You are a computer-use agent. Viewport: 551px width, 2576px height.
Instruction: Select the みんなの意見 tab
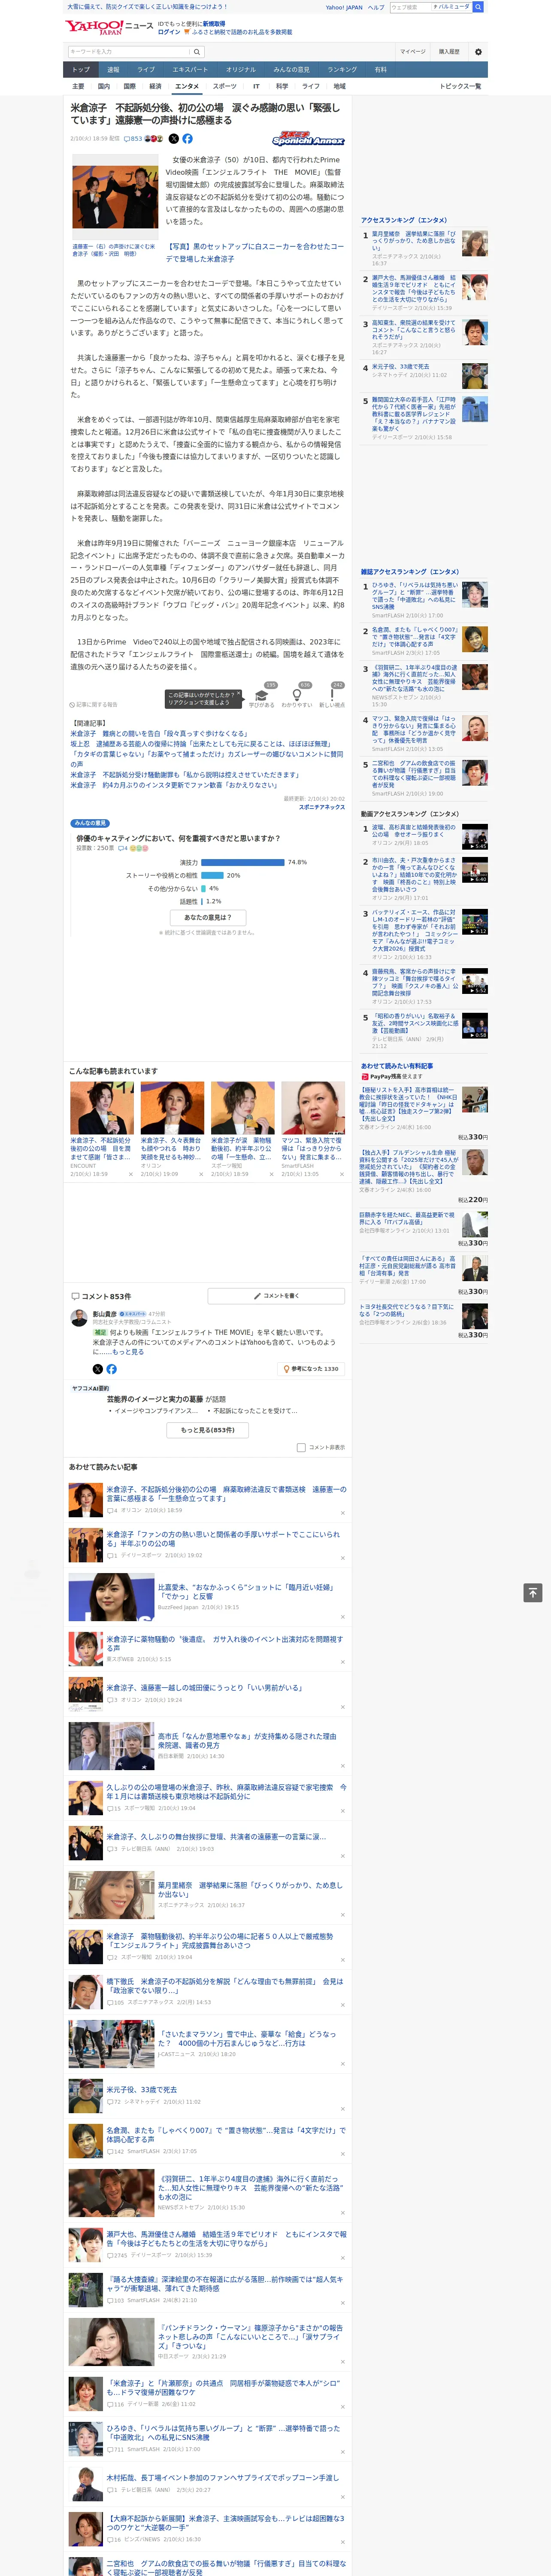(291, 70)
